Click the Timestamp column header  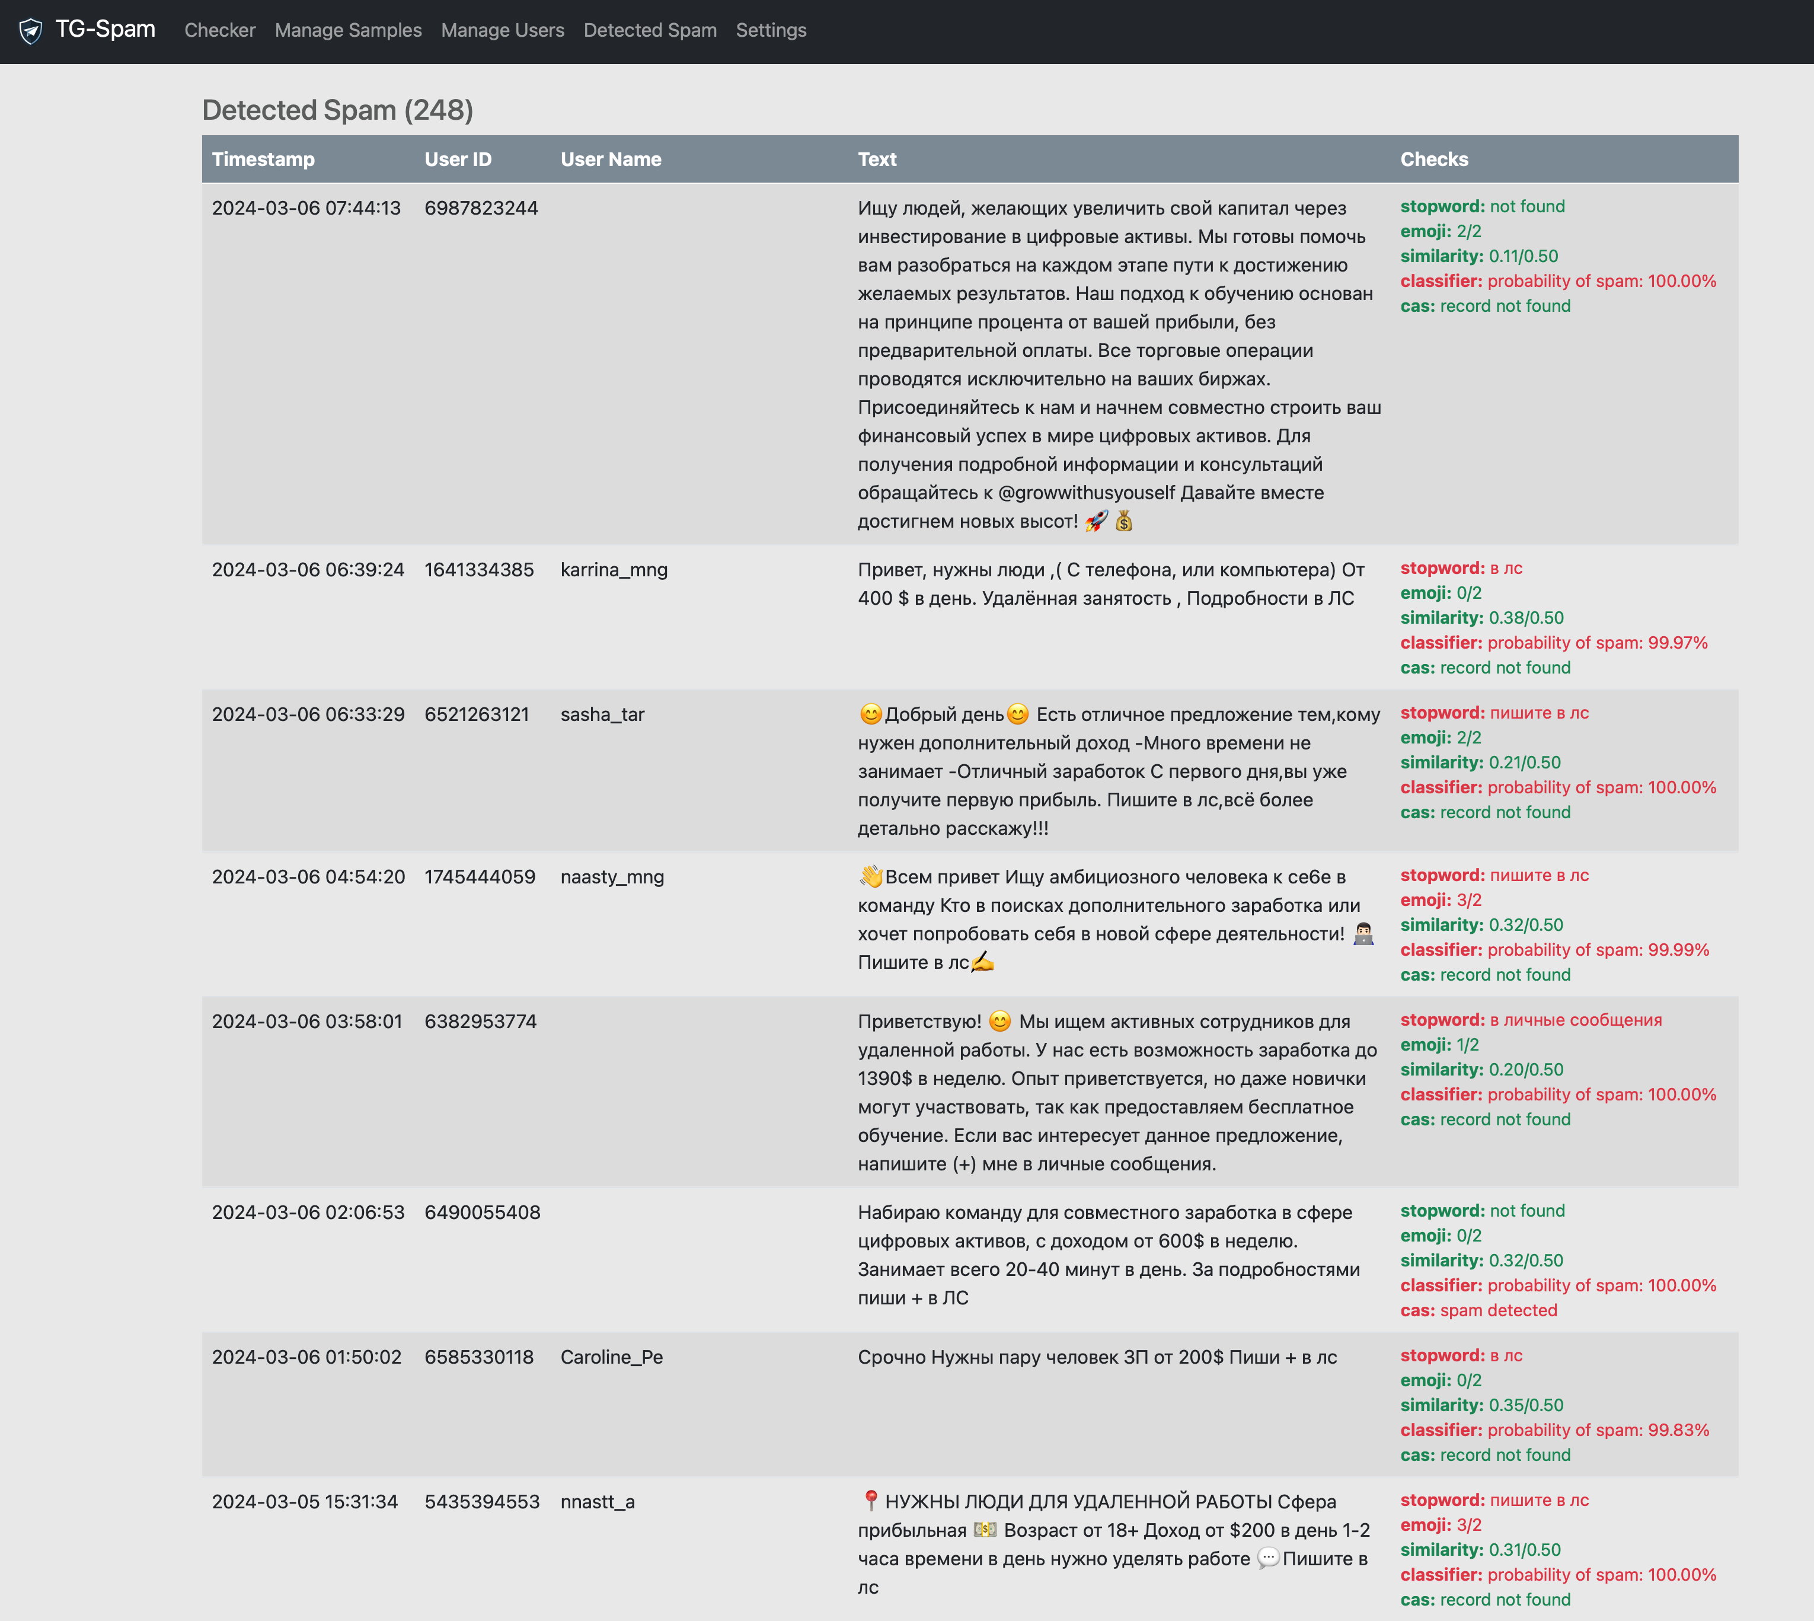pyautogui.click(x=263, y=159)
